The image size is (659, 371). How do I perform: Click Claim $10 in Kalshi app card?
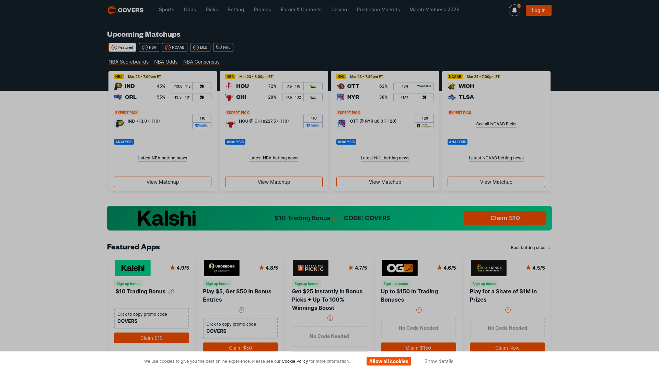coord(151,338)
